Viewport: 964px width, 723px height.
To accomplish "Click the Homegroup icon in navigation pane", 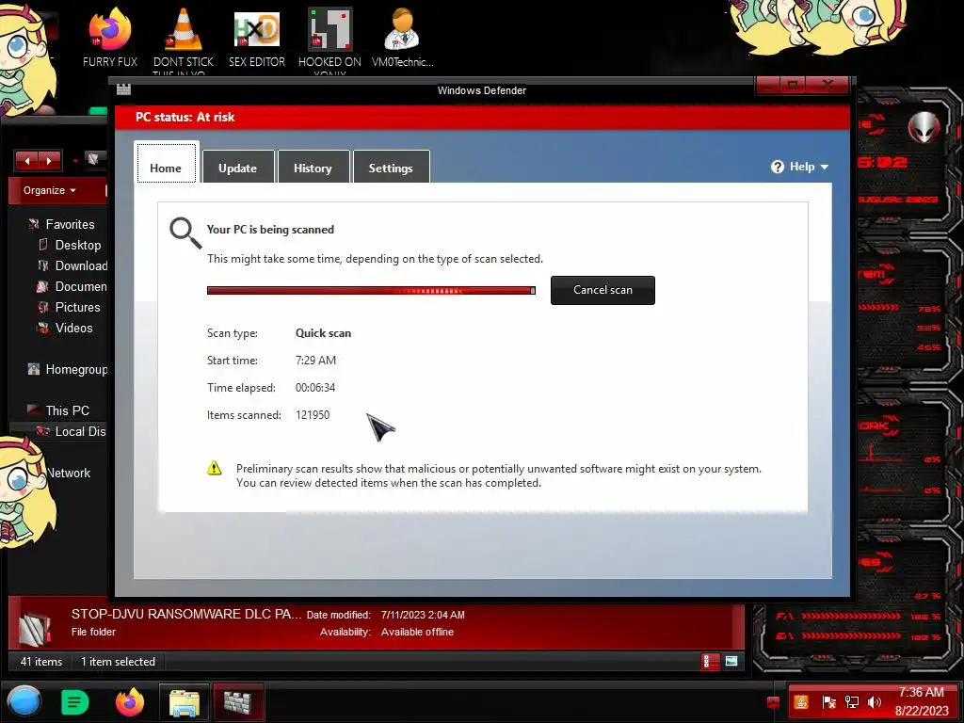I will click(33, 369).
